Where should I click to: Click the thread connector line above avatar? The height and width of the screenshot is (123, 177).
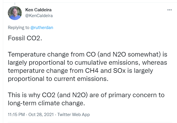pyautogui.click(x=15, y=4)
